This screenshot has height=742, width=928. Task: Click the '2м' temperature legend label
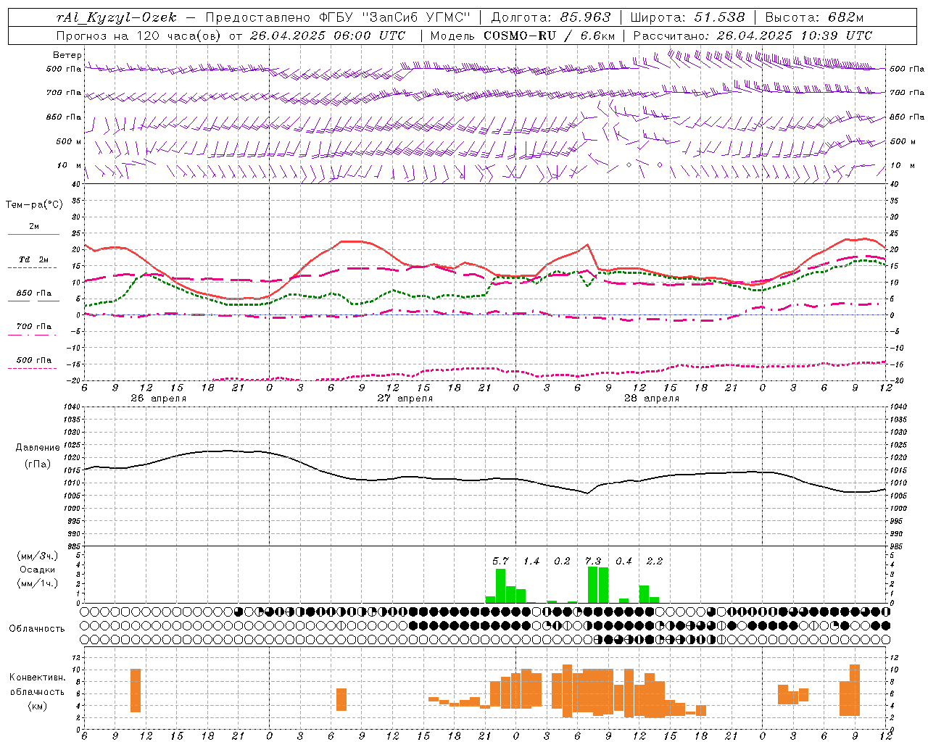coord(34,227)
